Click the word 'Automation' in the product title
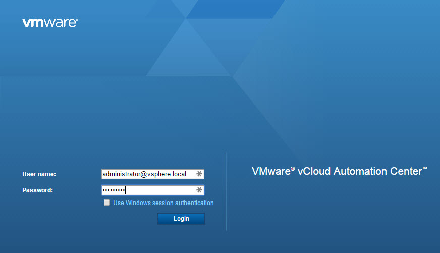Image resolution: width=440 pixels, height=253 pixels. [x=358, y=171]
